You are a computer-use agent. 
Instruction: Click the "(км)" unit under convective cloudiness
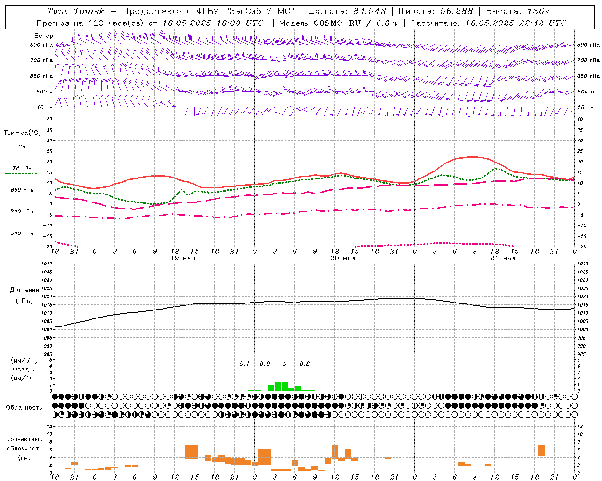coord(24,458)
